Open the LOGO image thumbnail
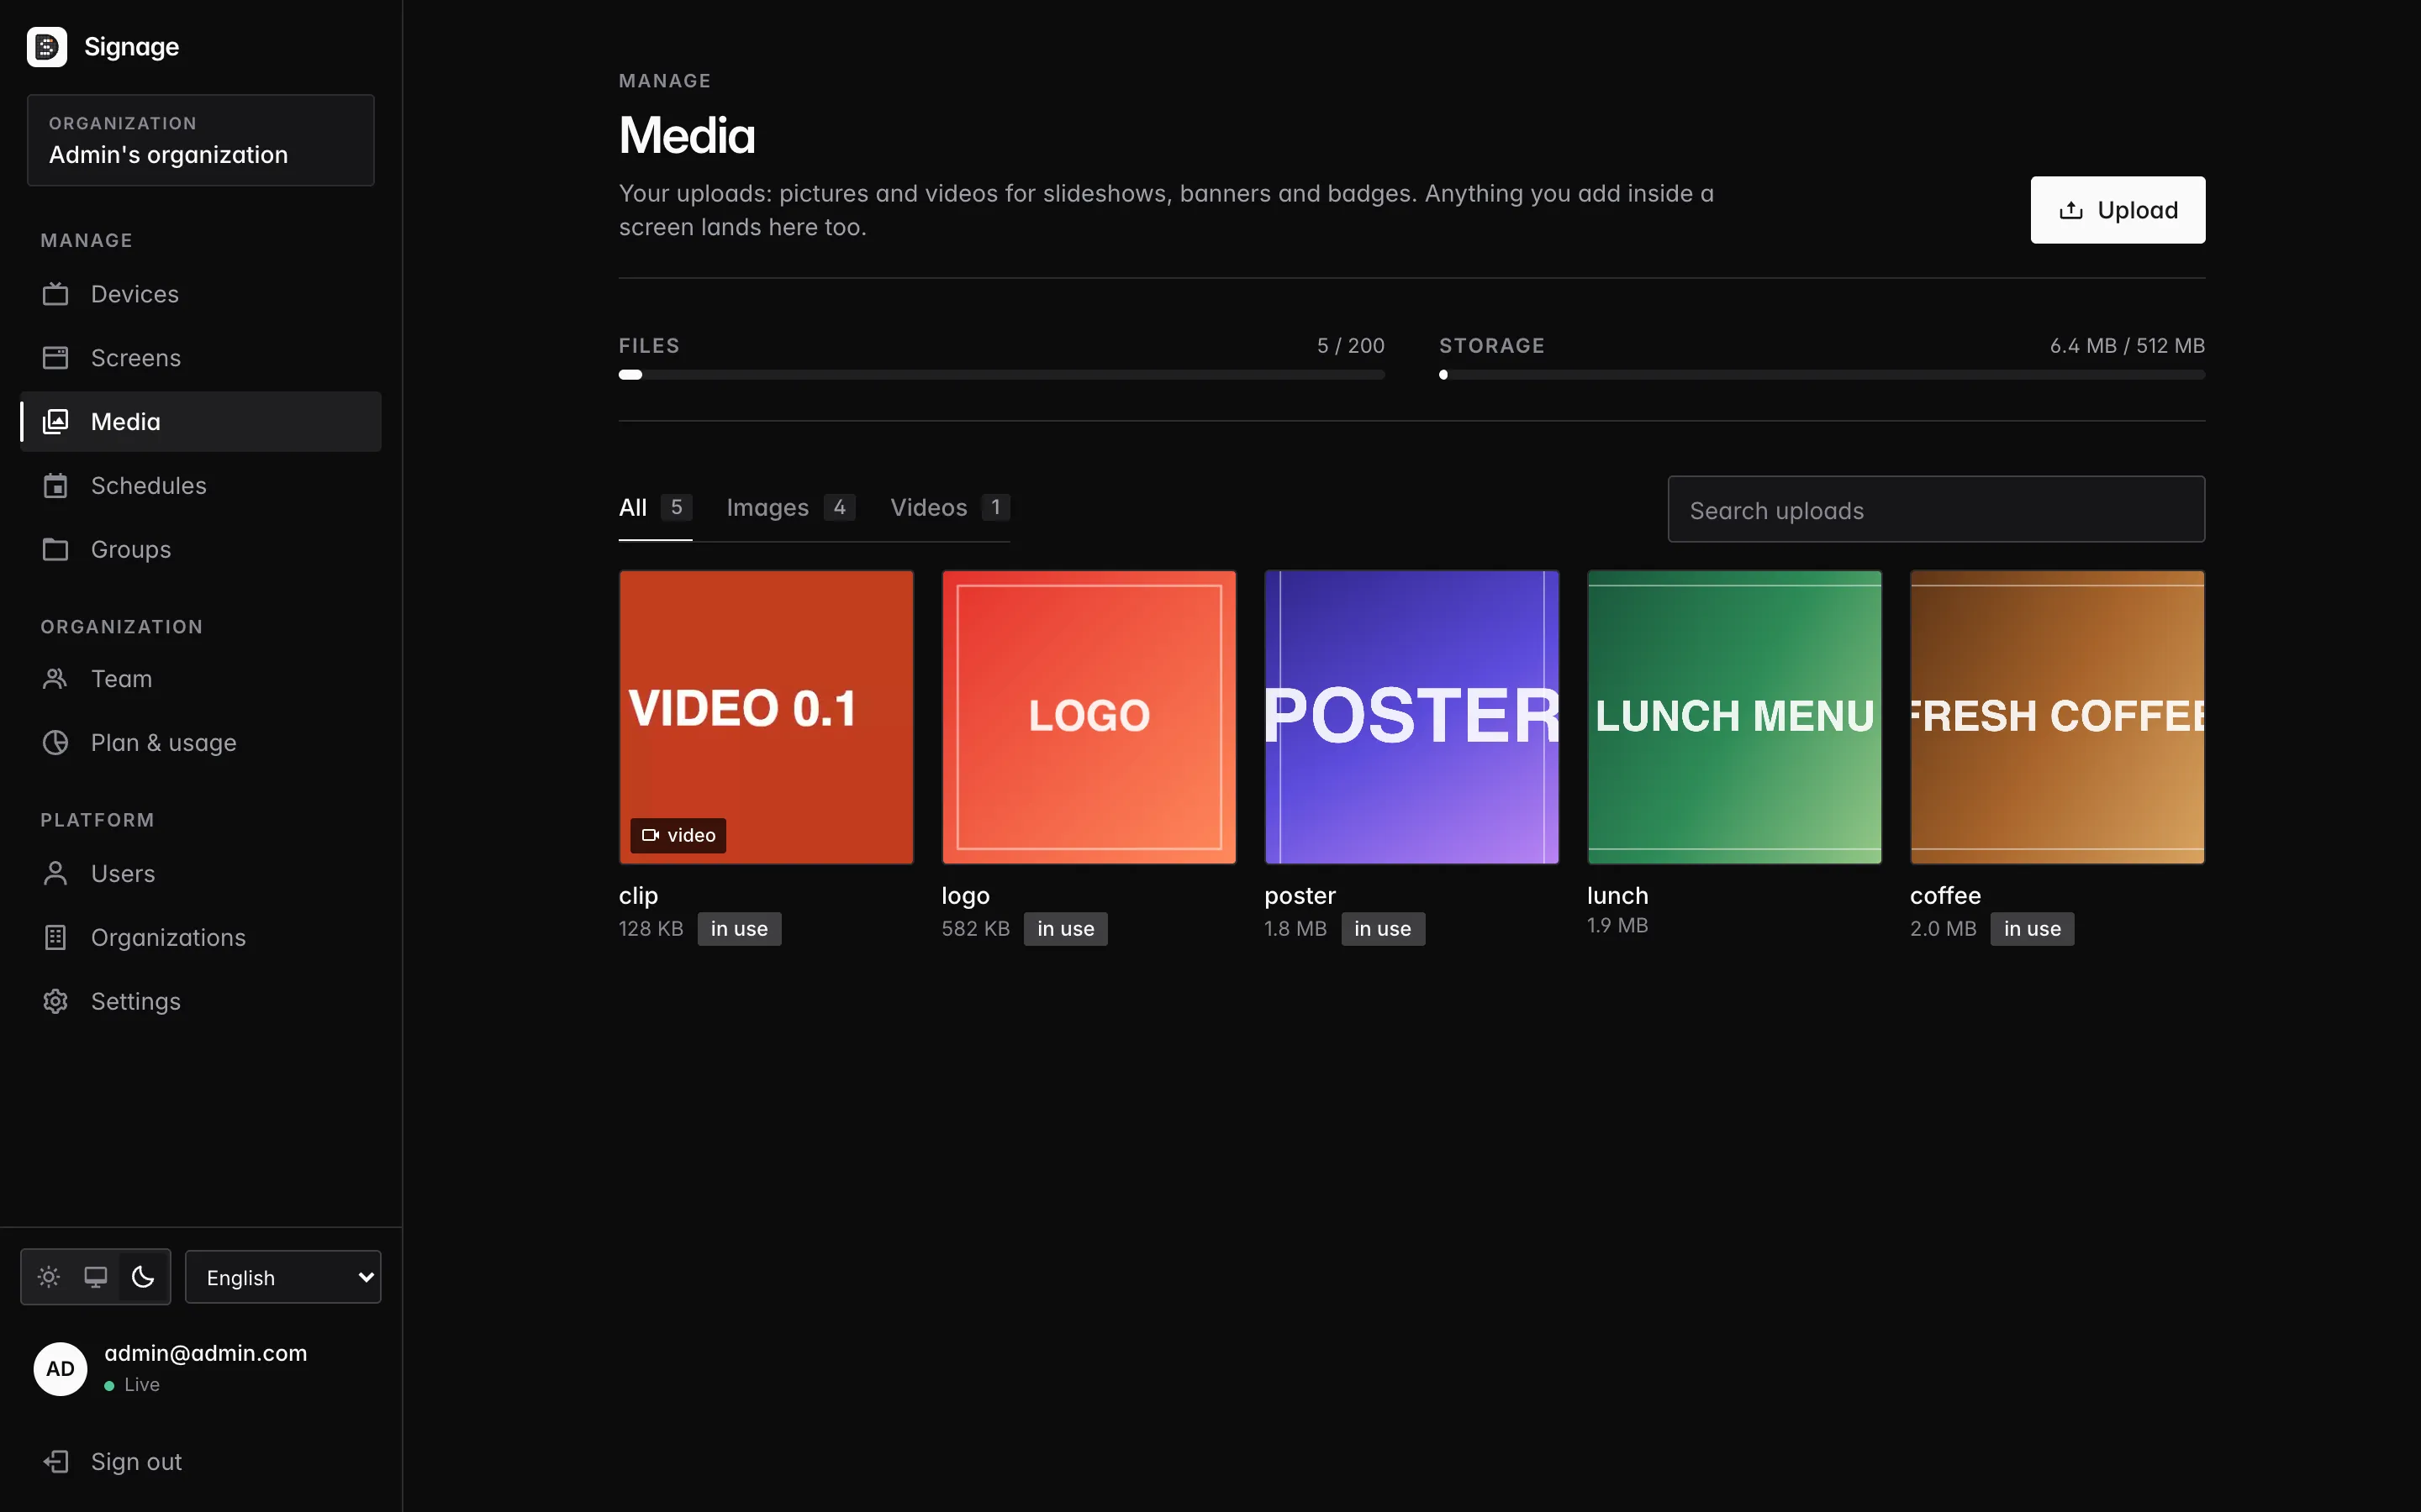The width and height of the screenshot is (2421, 1512). (1089, 717)
